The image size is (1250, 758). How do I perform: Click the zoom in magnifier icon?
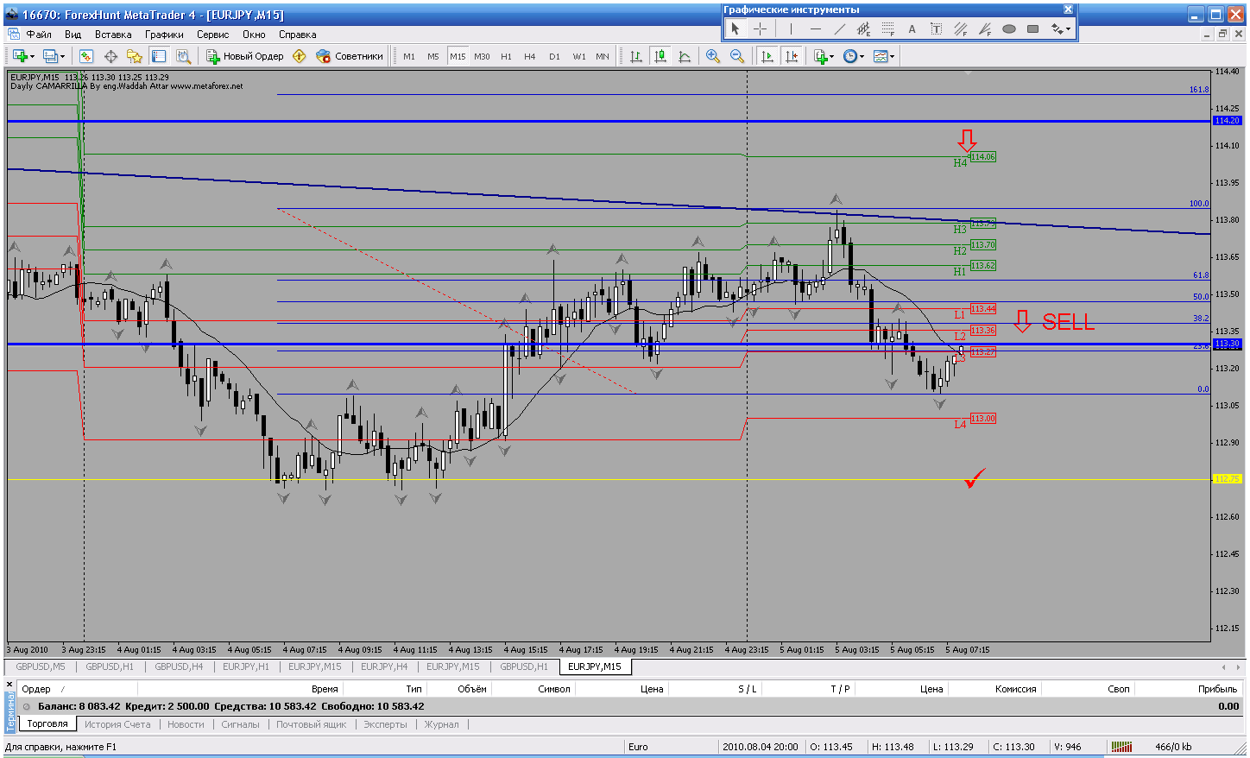coord(712,56)
